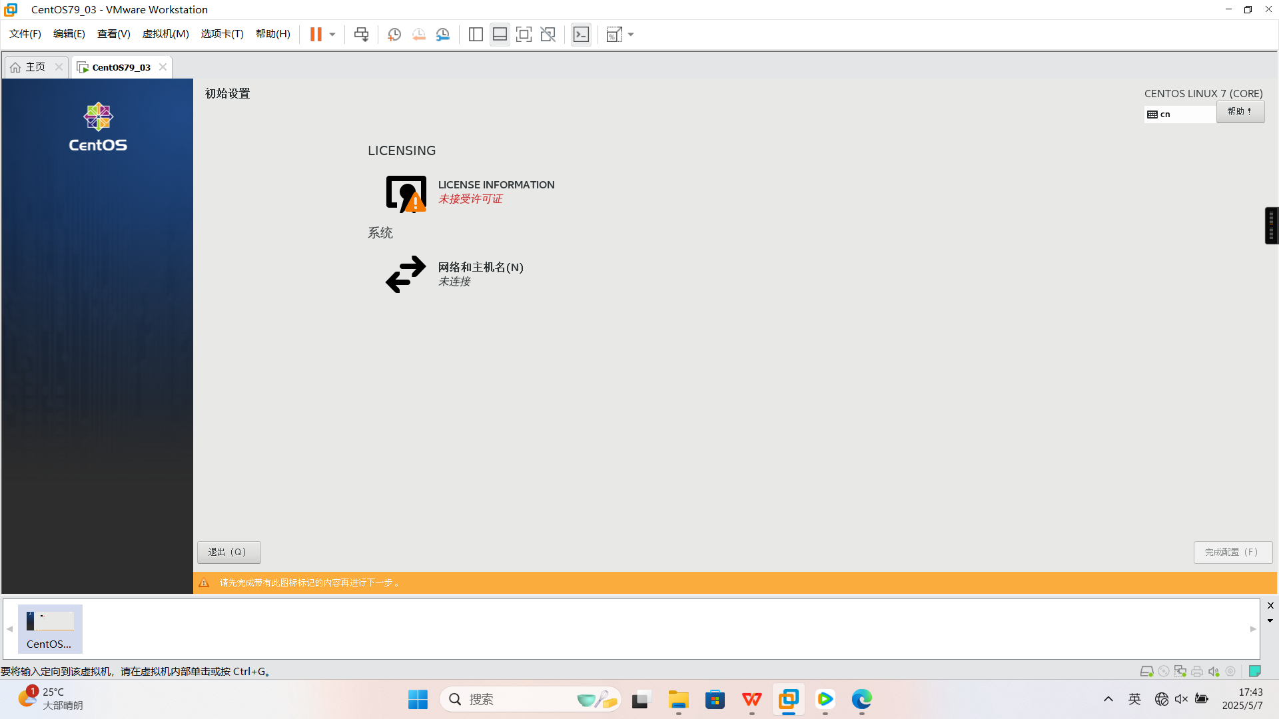The height and width of the screenshot is (719, 1279).
Task: Click the sound card status icon
Action: pyautogui.click(x=1214, y=671)
